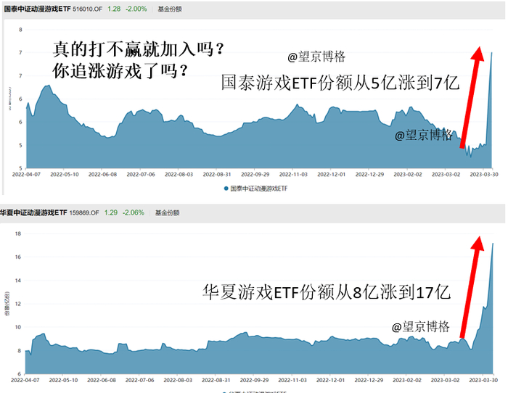Open the 基金份额 tab beside 516010.OF

pyautogui.click(x=170, y=9)
